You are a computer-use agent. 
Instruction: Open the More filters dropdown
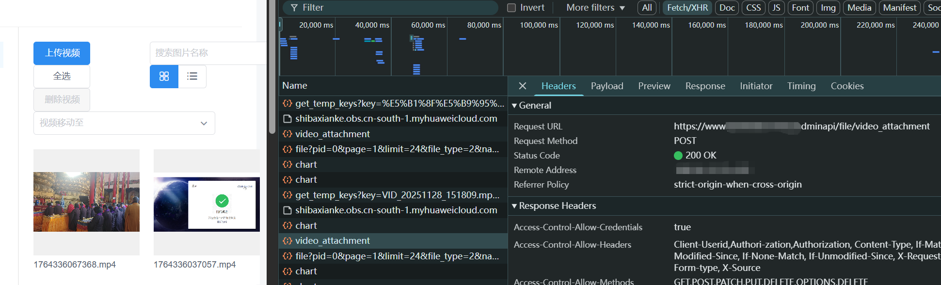[595, 8]
